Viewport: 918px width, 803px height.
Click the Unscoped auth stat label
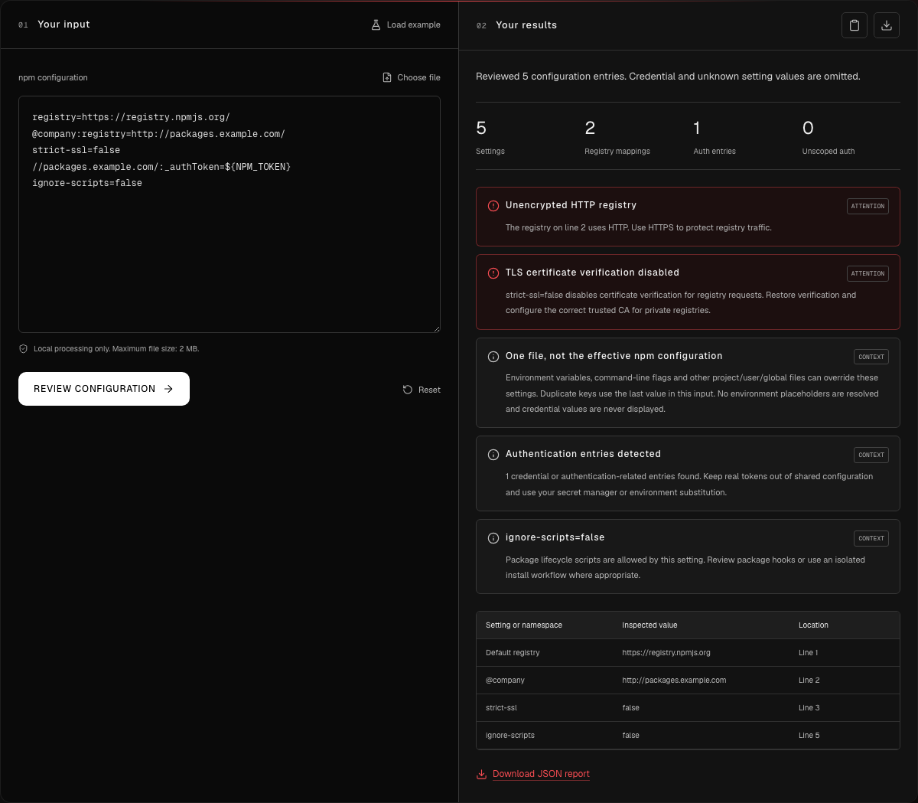coord(828,152)
